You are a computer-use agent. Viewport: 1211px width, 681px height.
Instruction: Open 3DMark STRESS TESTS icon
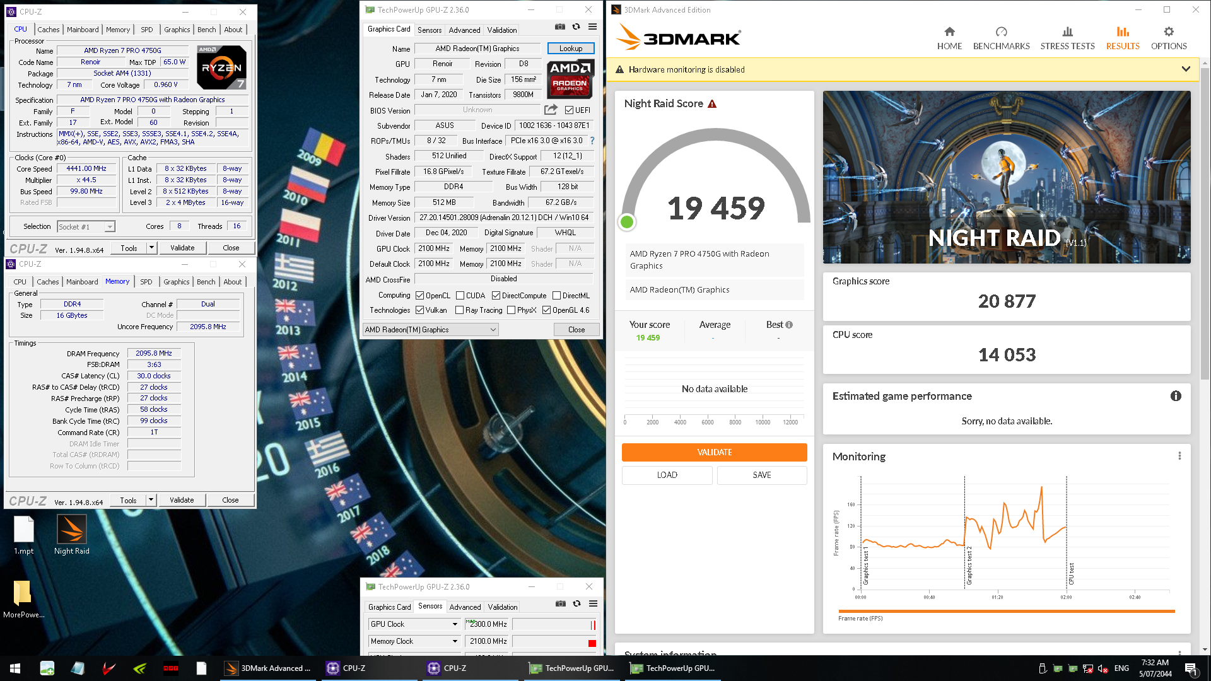tap(1067, 32)
